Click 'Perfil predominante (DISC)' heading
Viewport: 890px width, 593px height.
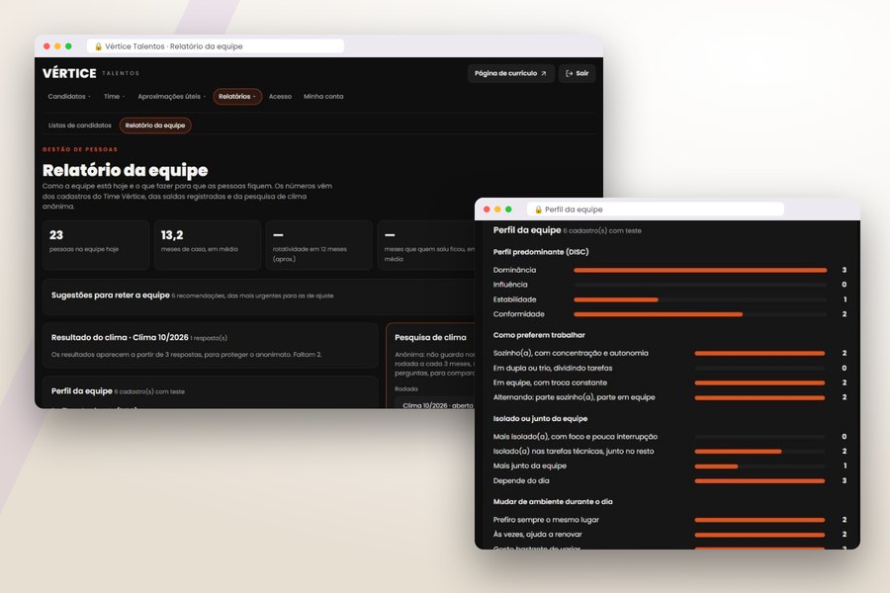541,252
